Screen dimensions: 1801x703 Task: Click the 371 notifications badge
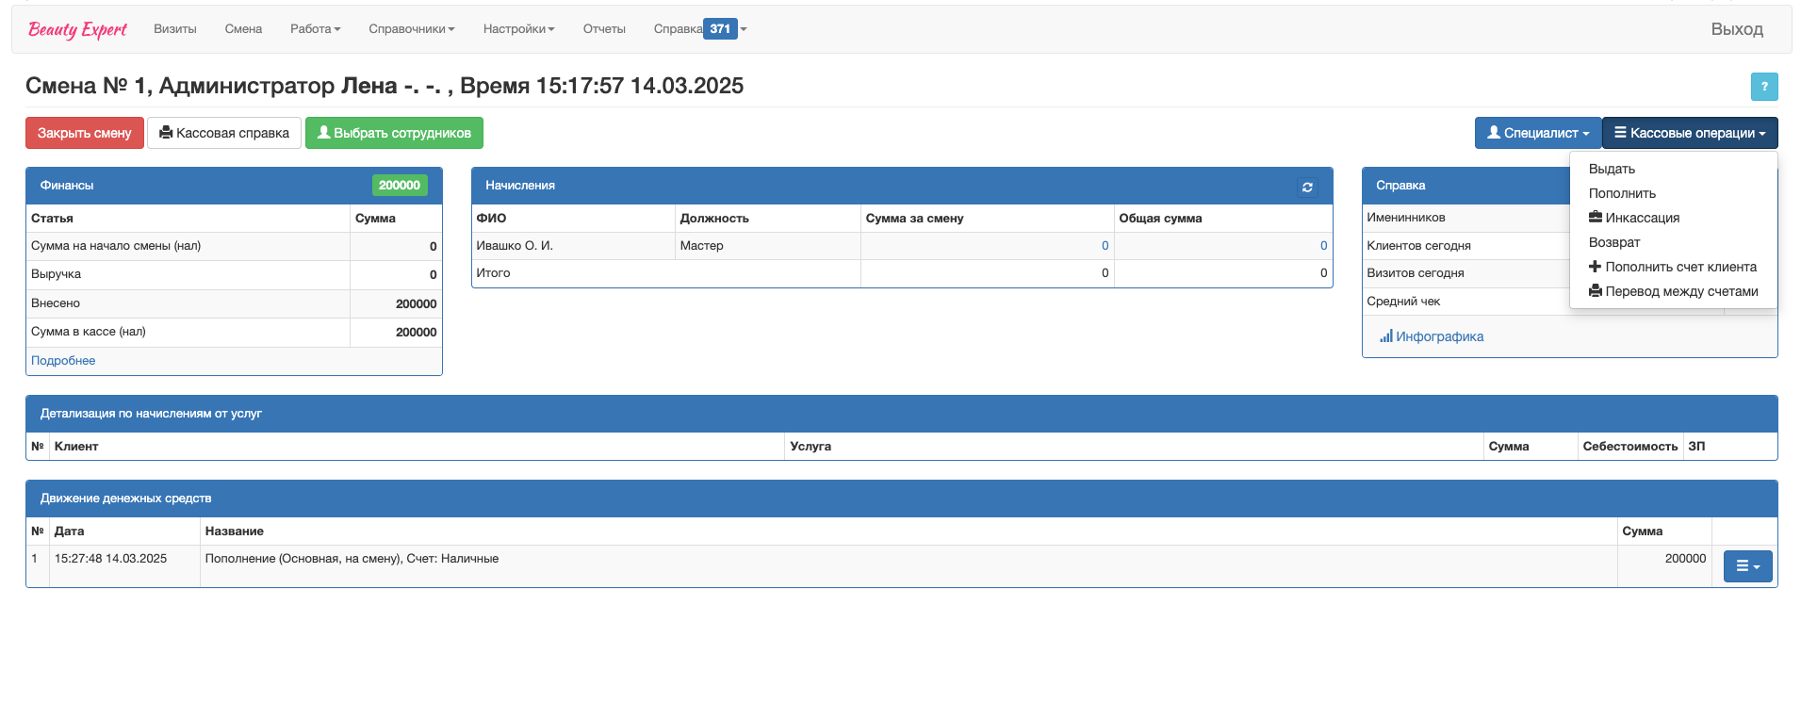click(x=720, y=29)
